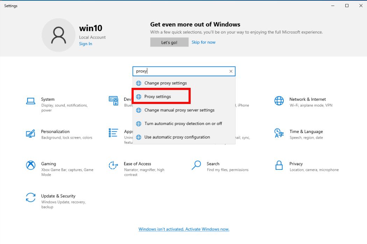The height and width of the screenshot is (244, 367).
Task: Click Wi-Fi, airplane mode, VPN description
Action: [311, 105]
